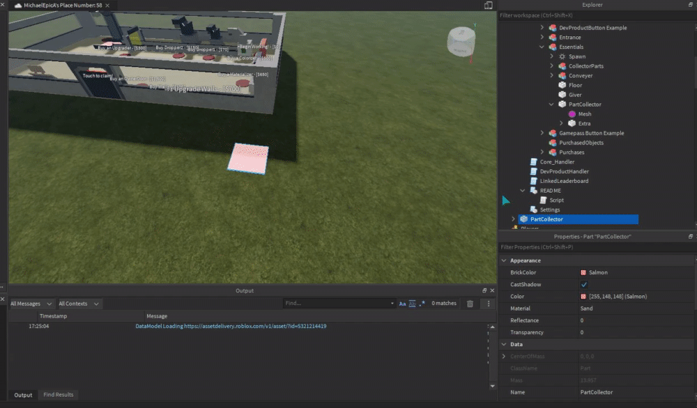Toggle whole word match in Output search

click(412, 304)
